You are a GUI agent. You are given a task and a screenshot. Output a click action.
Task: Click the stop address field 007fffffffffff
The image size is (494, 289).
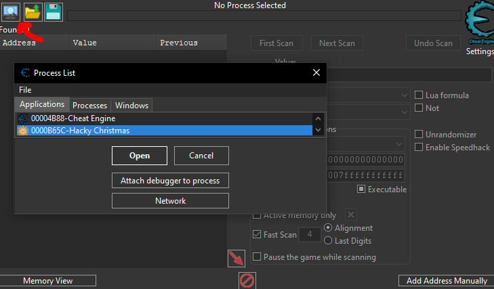[365, 175]
